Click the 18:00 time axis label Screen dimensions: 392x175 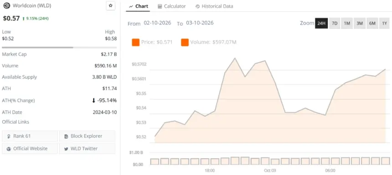coord(210,171)
